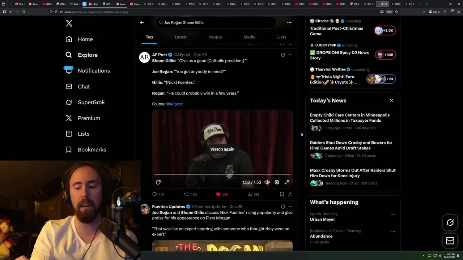Image resolution: width=463 pixels, height=260 pixels.
Task: Open more options on Fuentes Updates tweet
Action: (290, 207)
